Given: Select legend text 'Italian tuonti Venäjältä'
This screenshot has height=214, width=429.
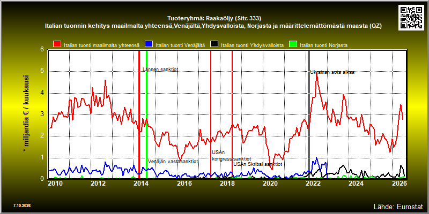Looking at the screenshot, I should click(180, 45).
